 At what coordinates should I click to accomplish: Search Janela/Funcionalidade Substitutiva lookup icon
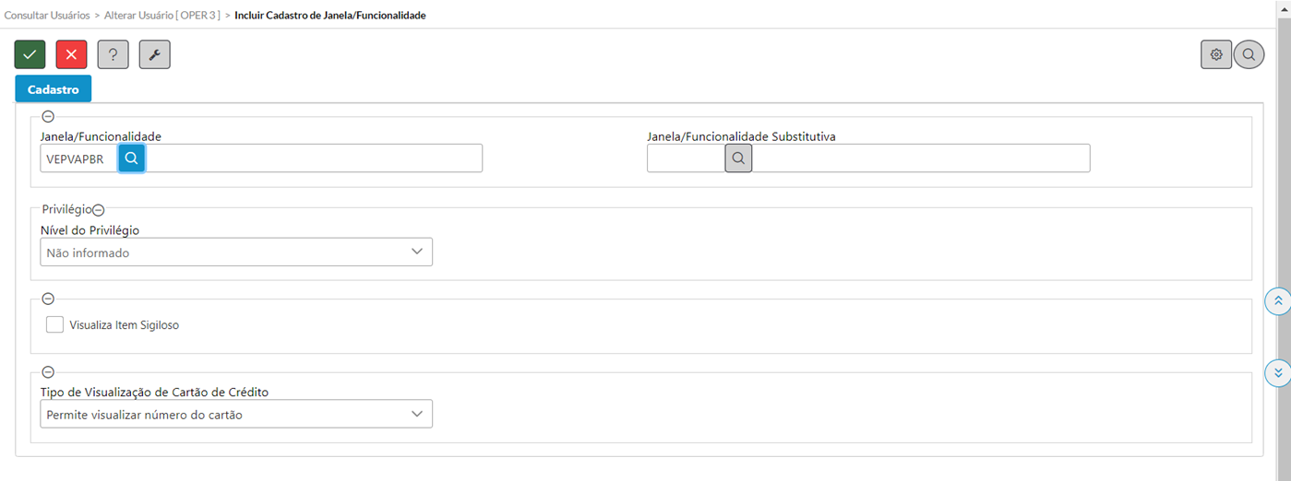738,158
